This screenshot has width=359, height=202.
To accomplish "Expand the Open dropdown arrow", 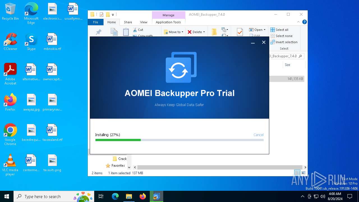I will [264, 30].
